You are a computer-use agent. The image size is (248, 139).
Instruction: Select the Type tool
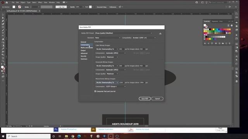3,33
